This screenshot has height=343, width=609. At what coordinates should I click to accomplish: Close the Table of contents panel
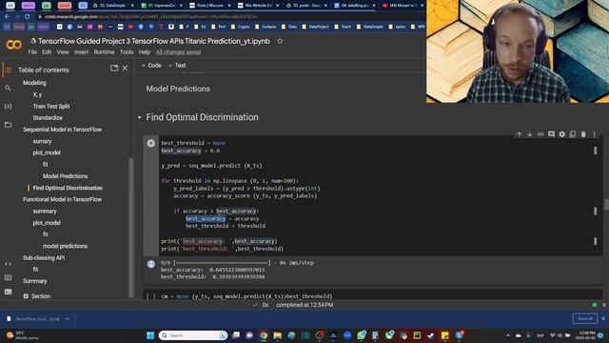pos(125,68)
